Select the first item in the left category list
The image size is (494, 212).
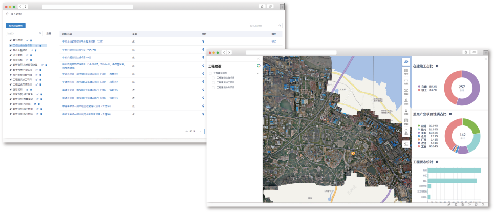pos(18,40)
